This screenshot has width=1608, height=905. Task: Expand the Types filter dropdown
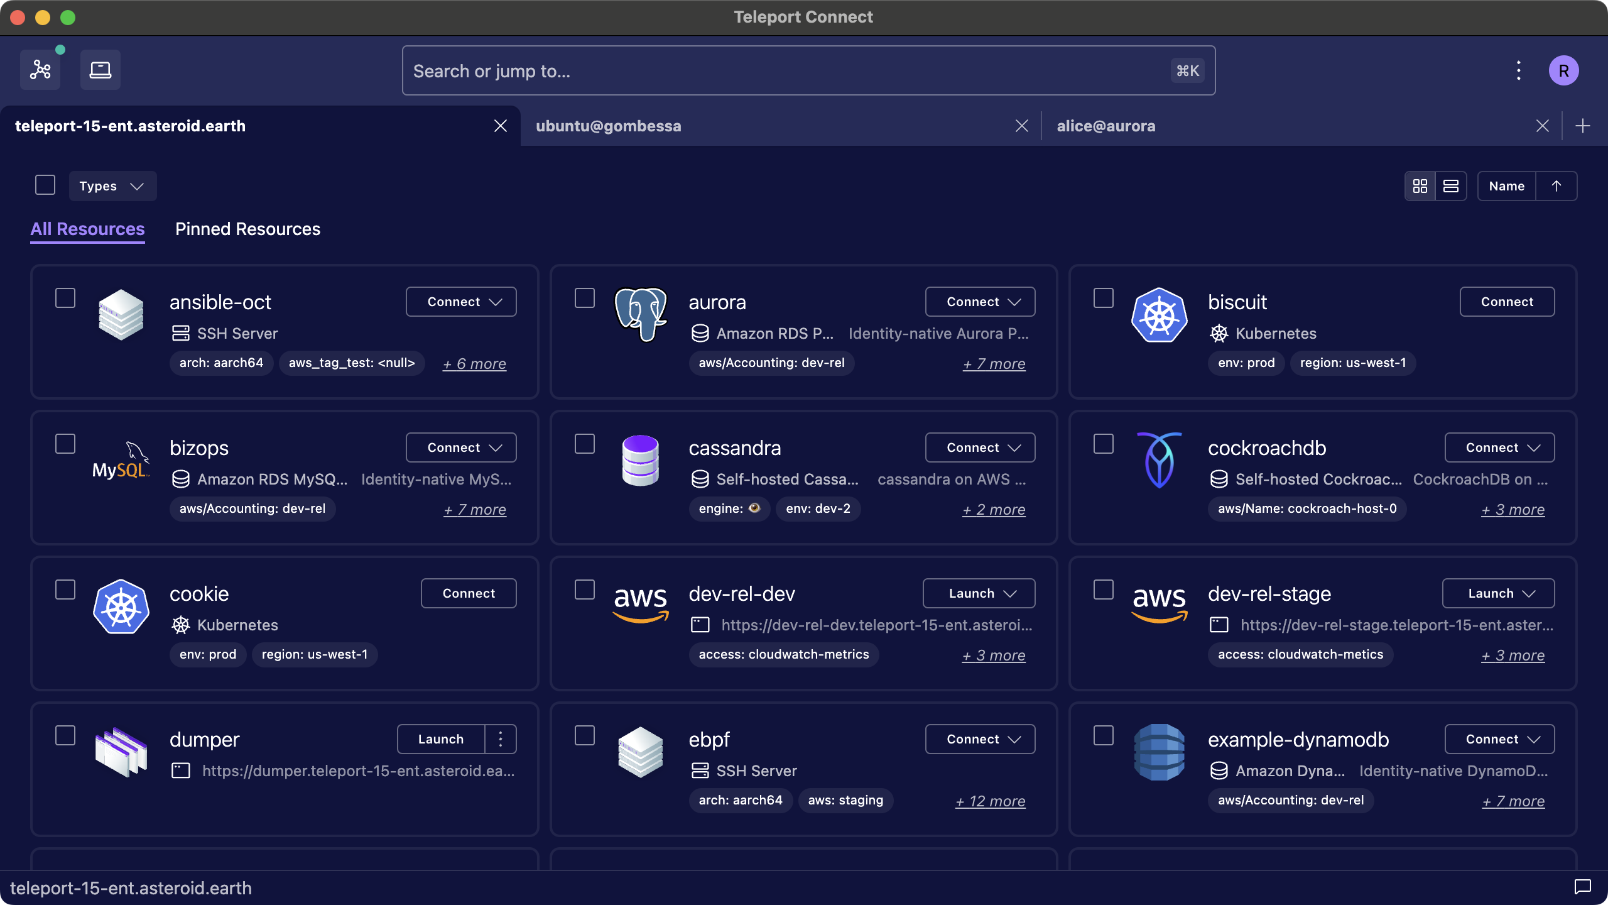point(112,186)
